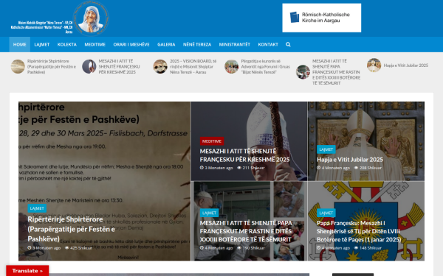The height and width of the screenshot is (276, 443).
Task: Click LAJMET tag on Ripërtërirje Shpirtërore card
Action: (37, 208)
